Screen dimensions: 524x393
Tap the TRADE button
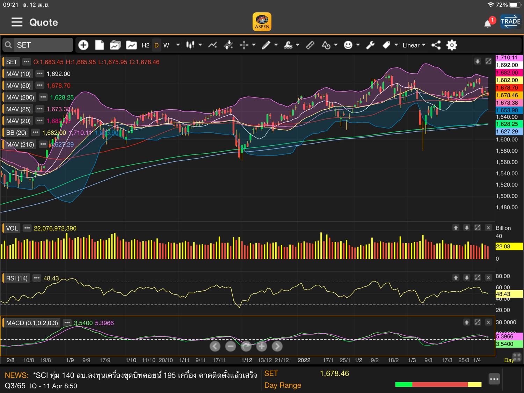tap(510, 22)
